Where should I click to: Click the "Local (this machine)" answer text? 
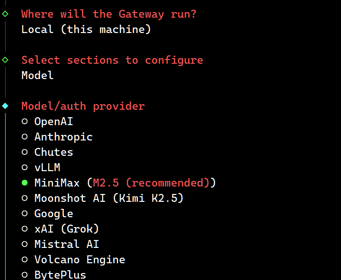click(x=86, y=29)
